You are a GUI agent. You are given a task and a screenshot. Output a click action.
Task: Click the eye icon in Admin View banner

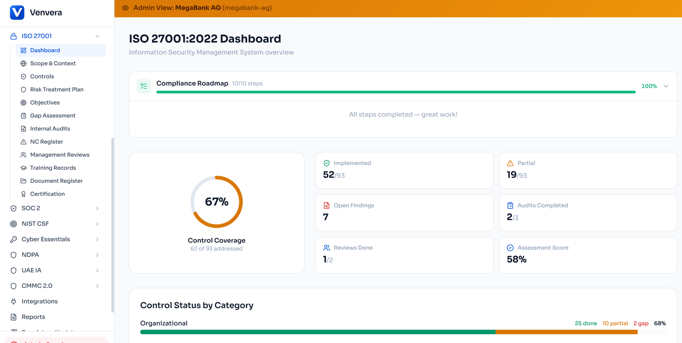[125, 8]
